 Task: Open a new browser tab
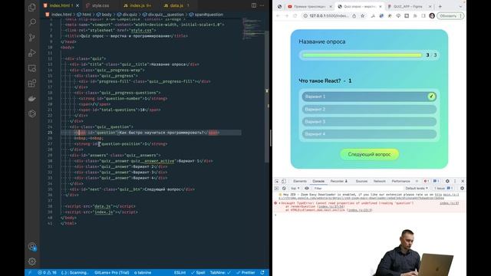tap(440, 6)
